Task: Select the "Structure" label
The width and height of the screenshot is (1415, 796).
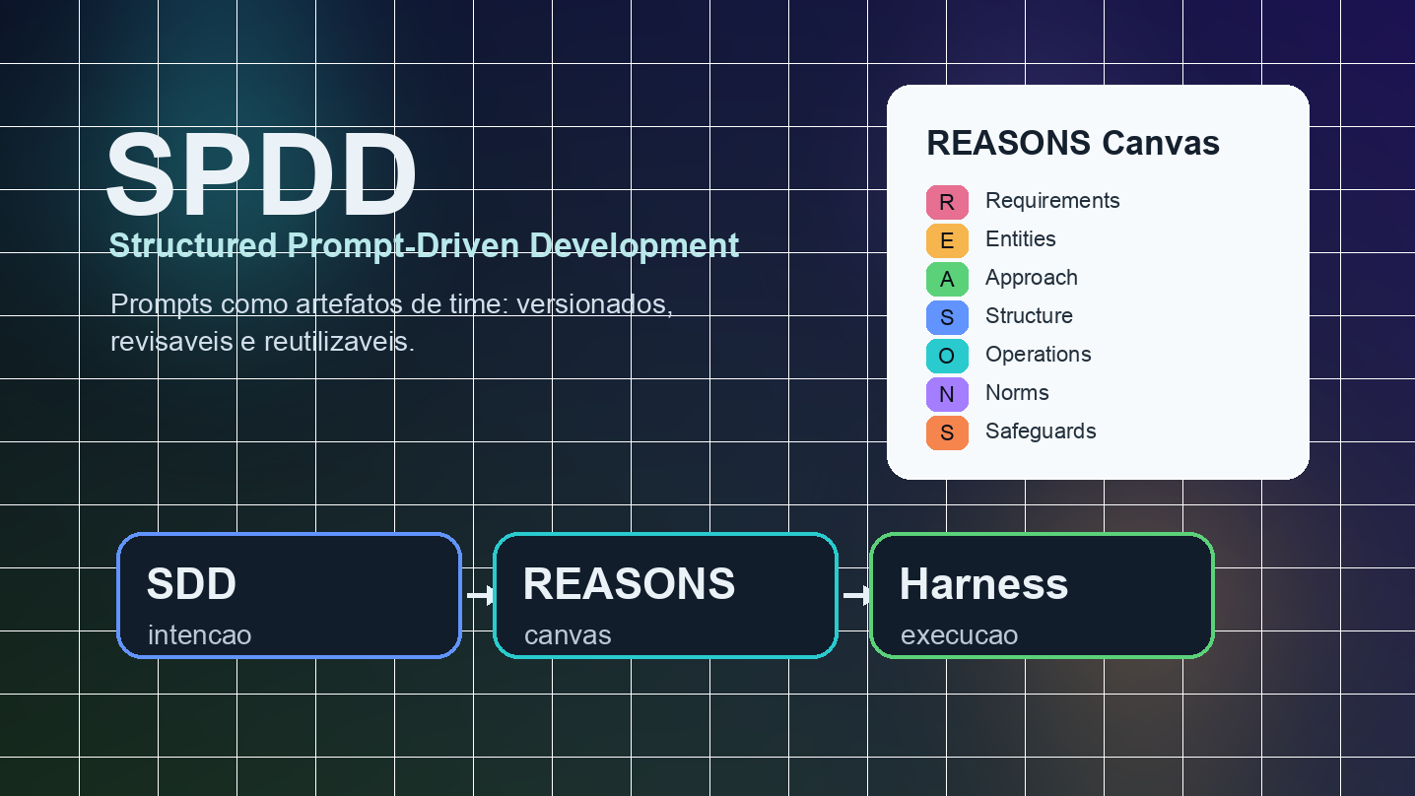Action: click(1029, 316)
